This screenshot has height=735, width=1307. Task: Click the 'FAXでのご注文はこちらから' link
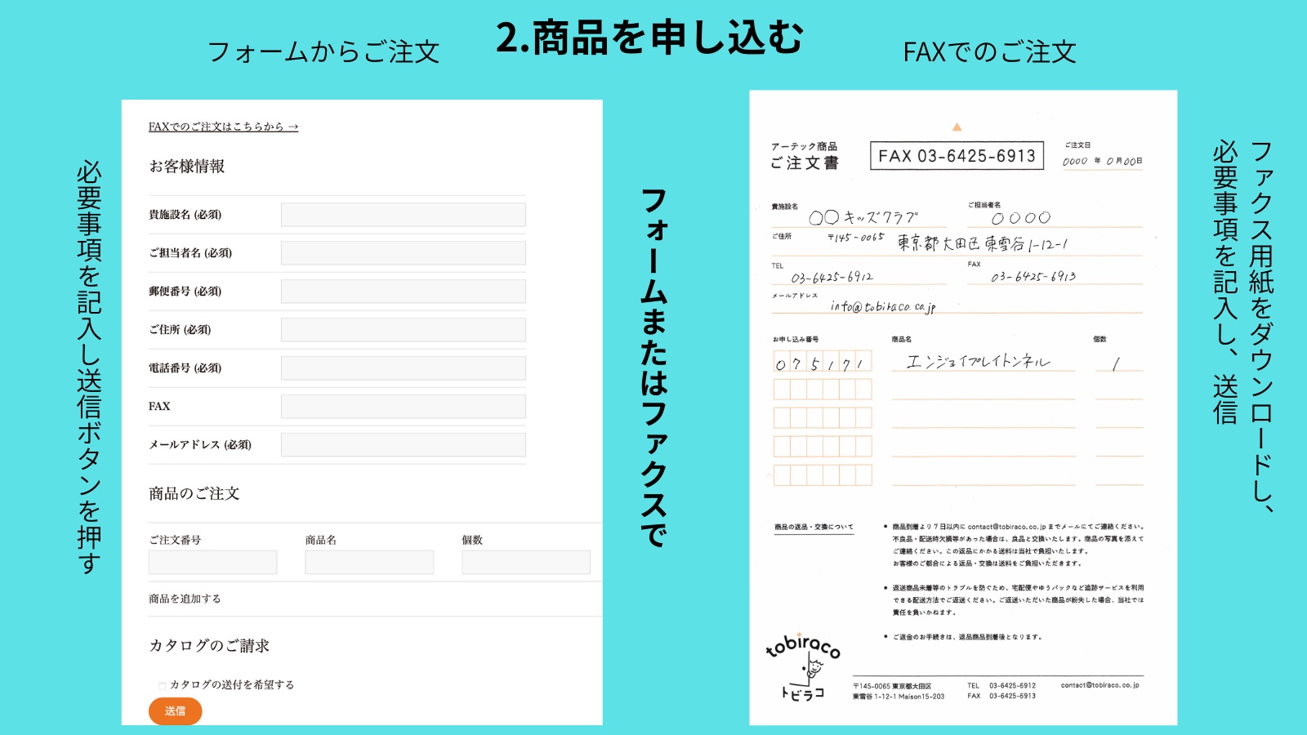223,127
